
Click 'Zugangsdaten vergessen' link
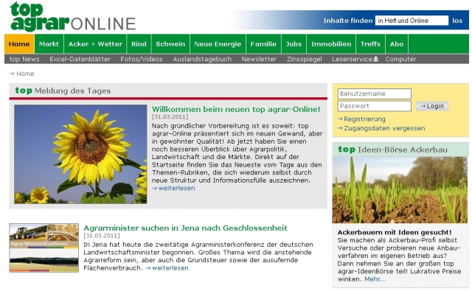coord(384,128)
